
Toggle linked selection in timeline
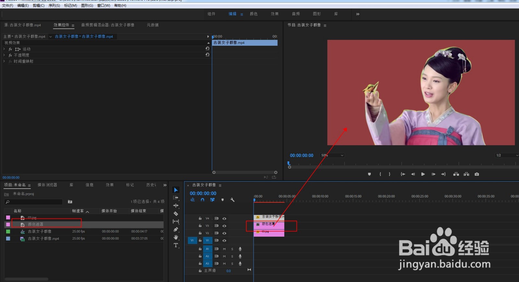[x=212, y=200]
